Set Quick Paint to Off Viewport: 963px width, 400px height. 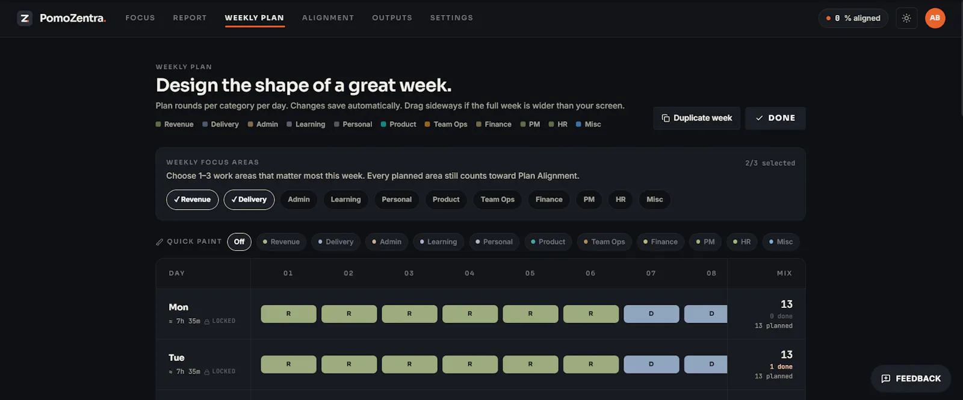[239, 242]
